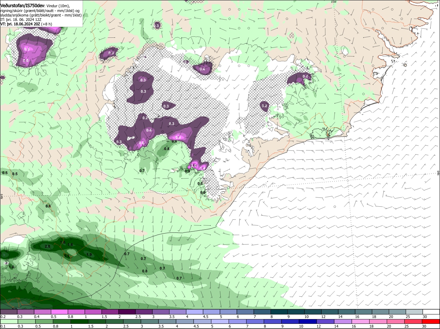Pick the light blue 5–6 rain scale swatch
Screen dimensions: 440x329
click(220, 321)
